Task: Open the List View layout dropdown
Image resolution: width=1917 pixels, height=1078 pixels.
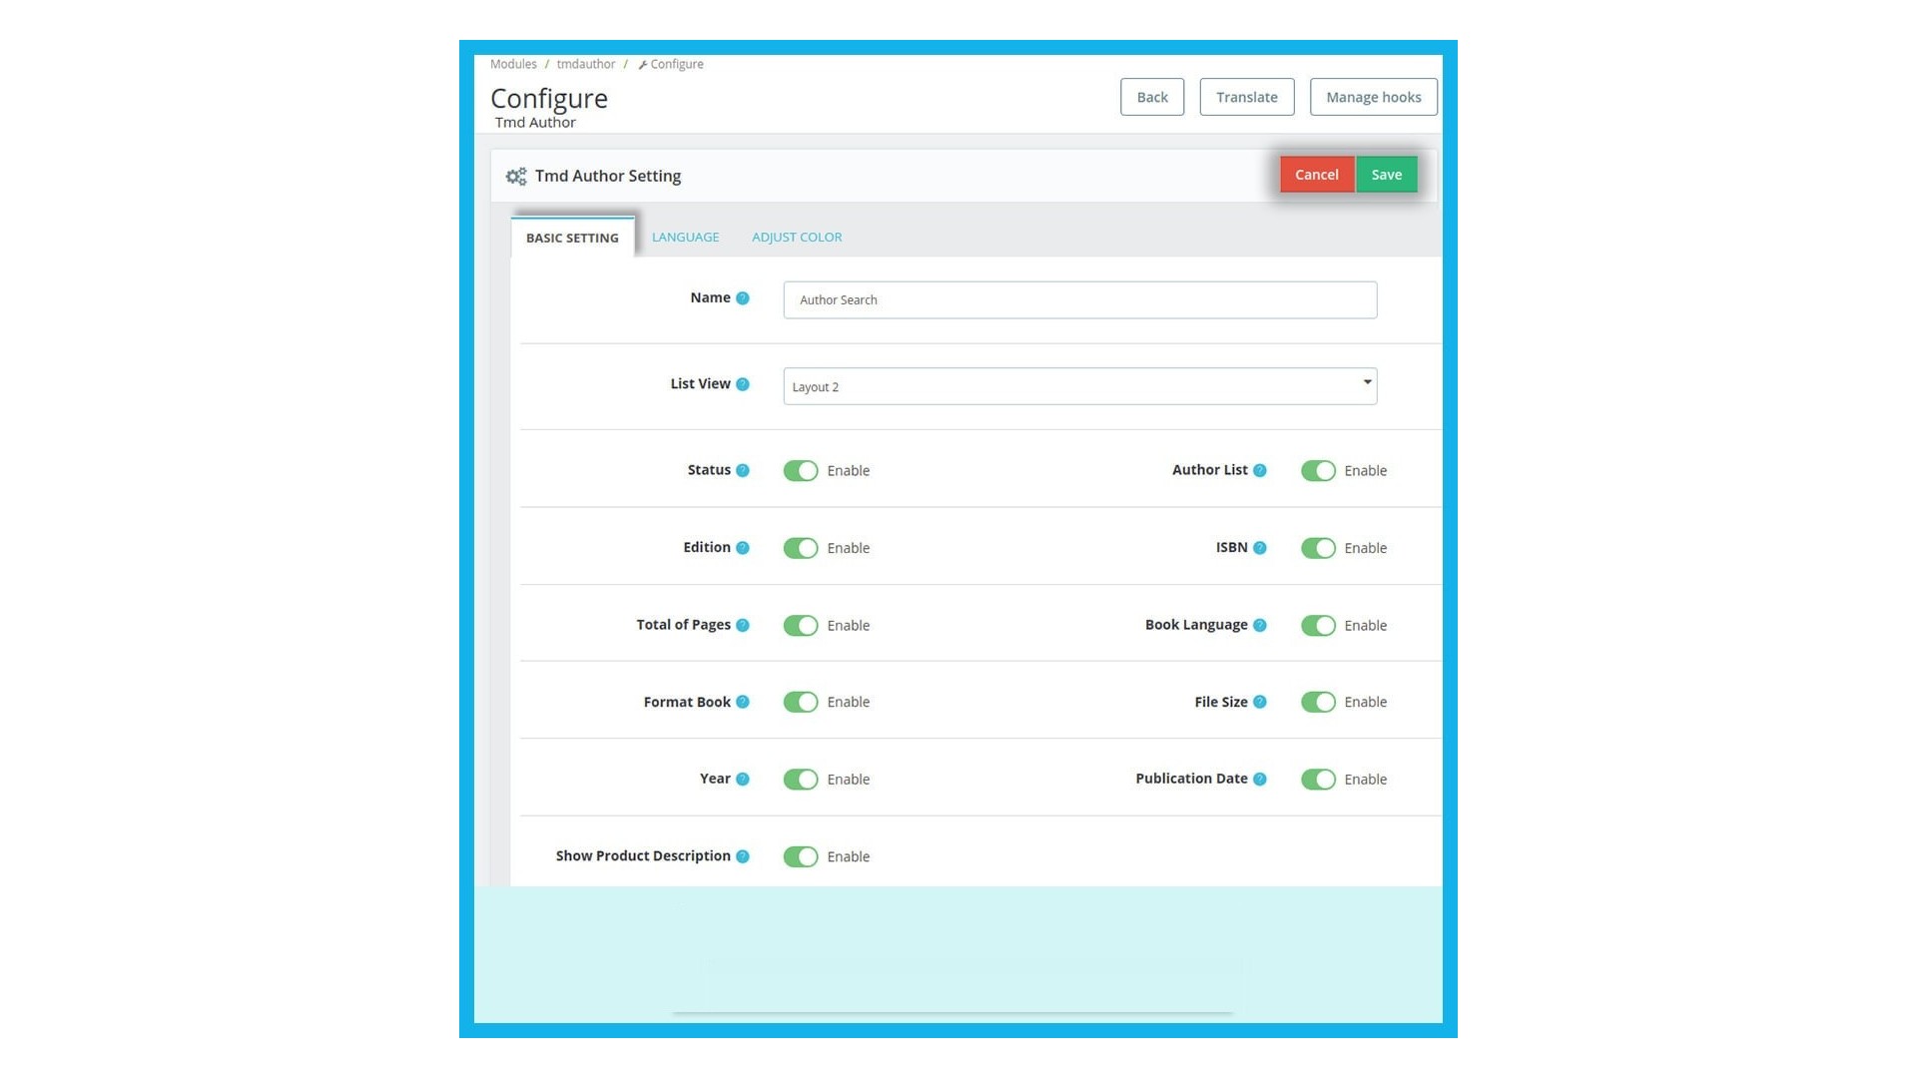Action: point(1079,386)
